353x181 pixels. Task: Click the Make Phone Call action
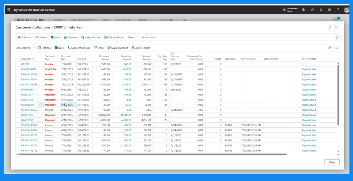click(x=79, y=48)
